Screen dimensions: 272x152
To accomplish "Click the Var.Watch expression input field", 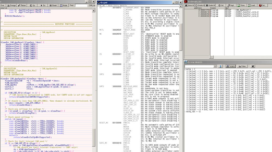I will (199, 66).
